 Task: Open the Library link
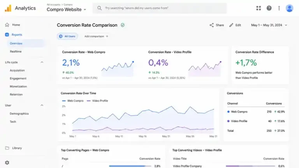point(17,148)
